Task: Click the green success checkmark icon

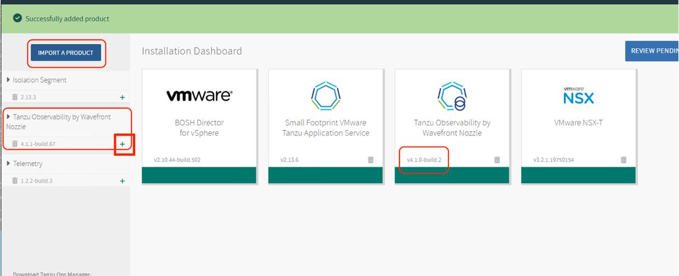Action: [18, 18]
